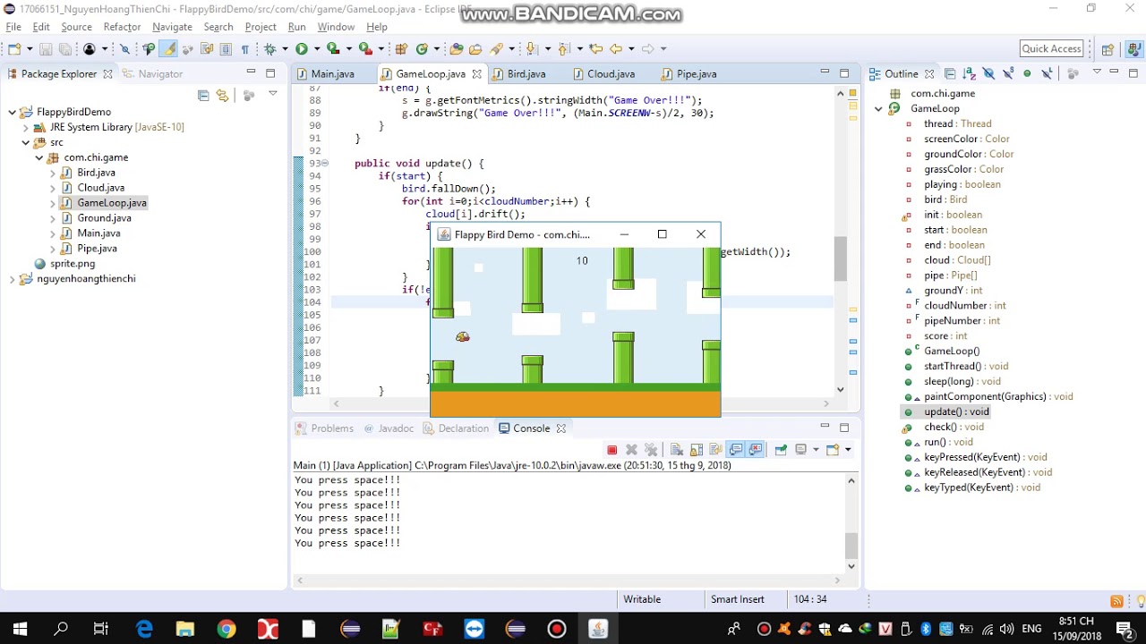Click the Console vertical scrollbar thumb
Image resolution: width=1146 pixels, height=644 pixels.
(851, 546)
